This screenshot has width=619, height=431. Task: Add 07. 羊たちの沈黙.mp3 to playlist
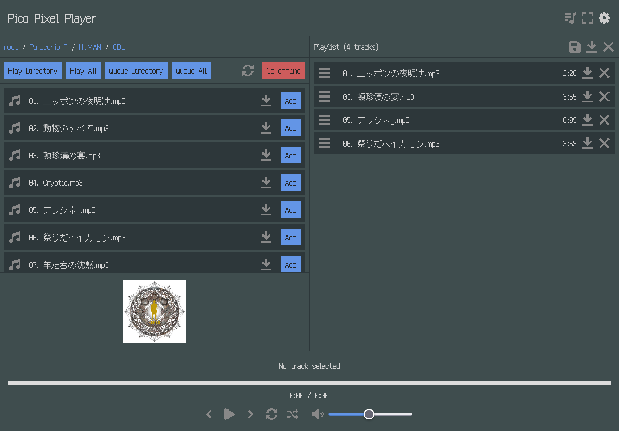pyautogui.click(x=291, y=264)
